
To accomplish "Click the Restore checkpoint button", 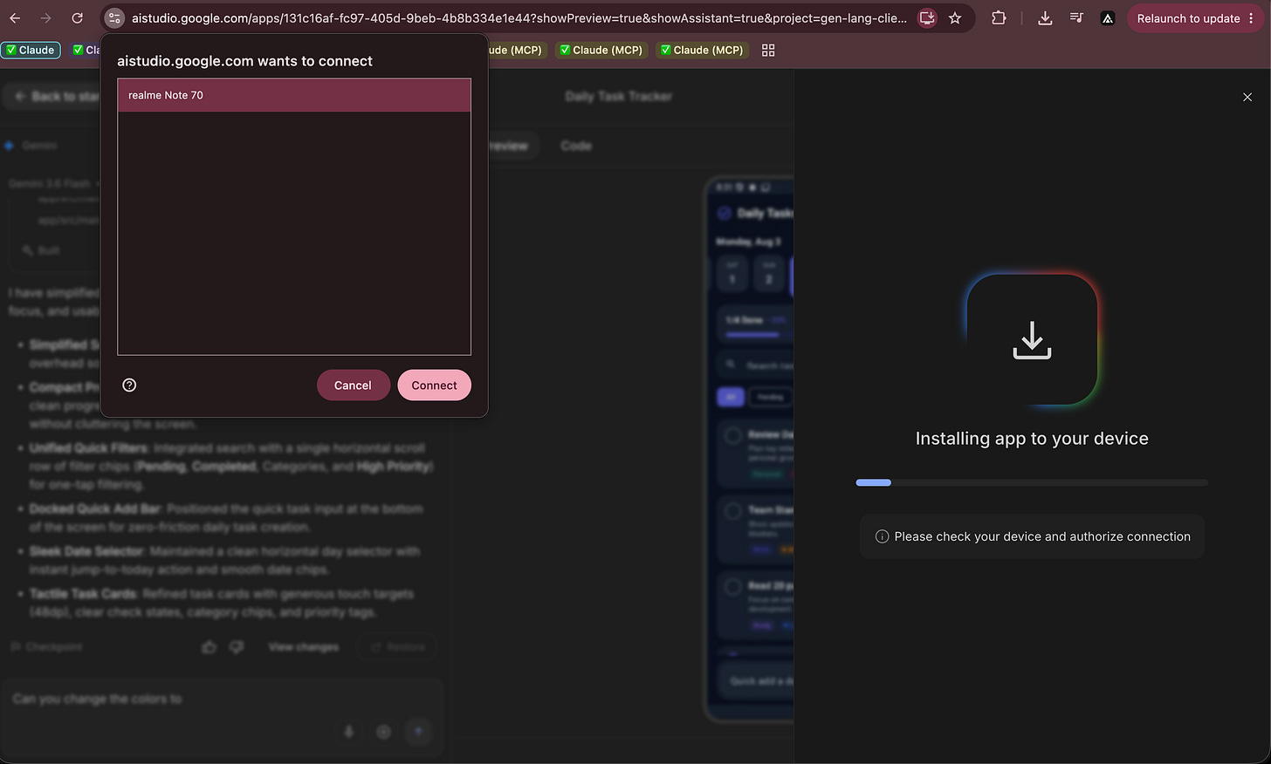I will point(398,647).
